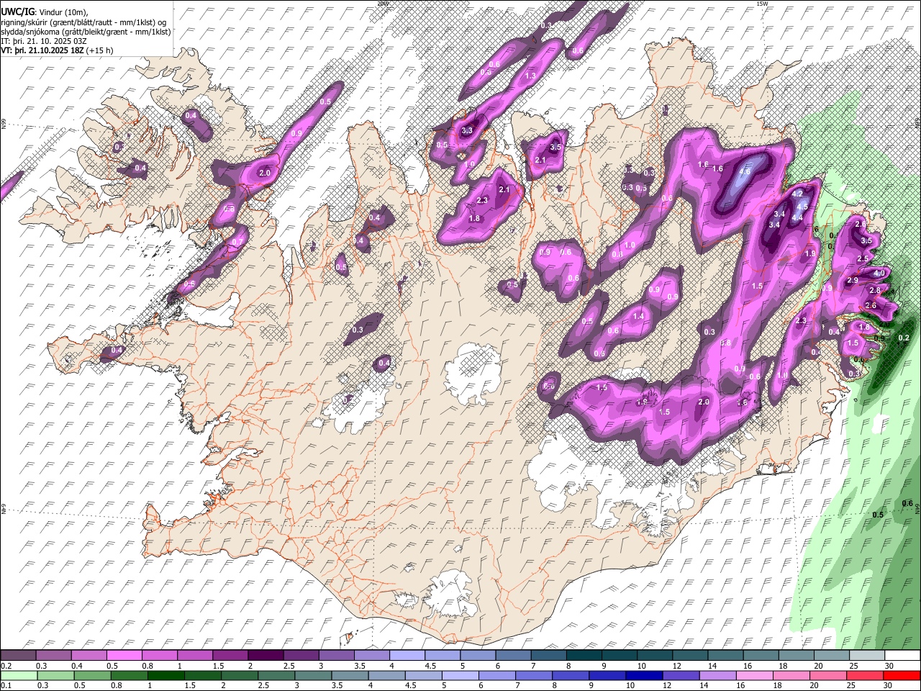Click the 'Vindur (10m)' header text
Image resolution: width=921 pixels, height=691 pixels.
(x=63, y=12)
